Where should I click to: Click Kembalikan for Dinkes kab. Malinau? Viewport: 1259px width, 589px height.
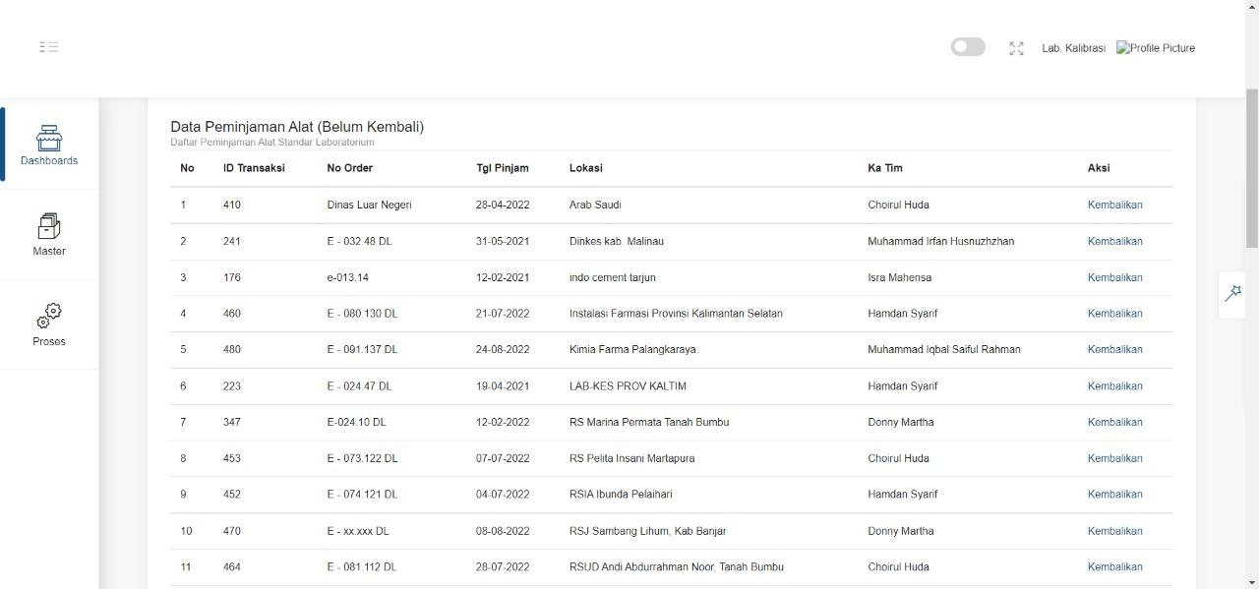click(x=1114, y=241)
